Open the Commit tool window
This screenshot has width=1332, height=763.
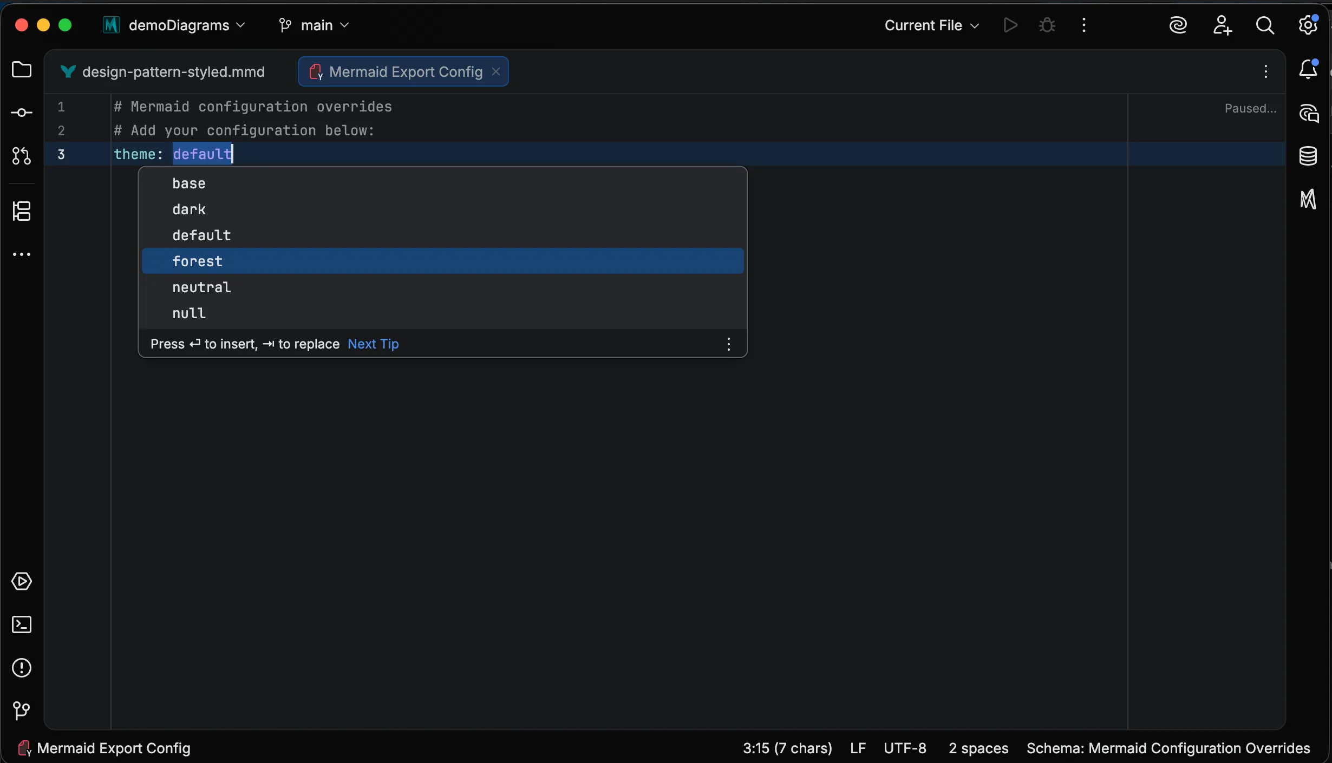[22, 113]
